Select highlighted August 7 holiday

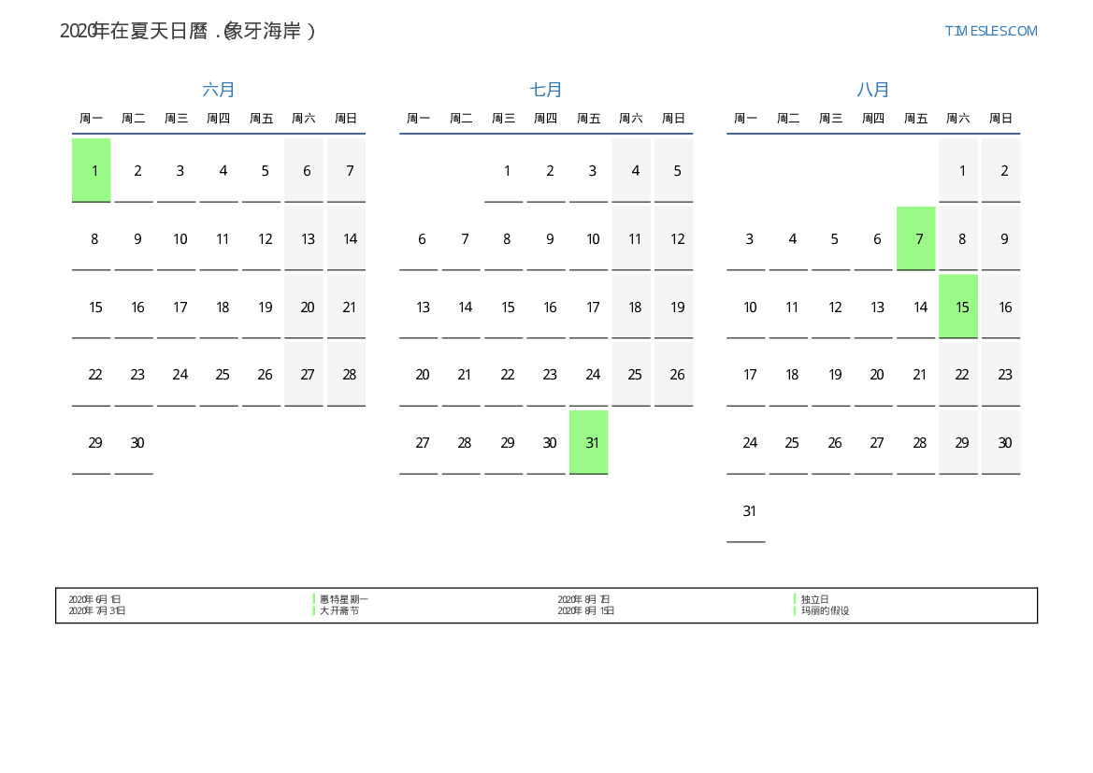tap(916, 238)
